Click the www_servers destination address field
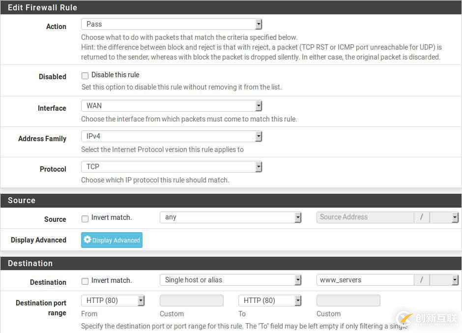The height and width of the screenshot is (333, 462). pyautogui.click(x=365, y=280)
